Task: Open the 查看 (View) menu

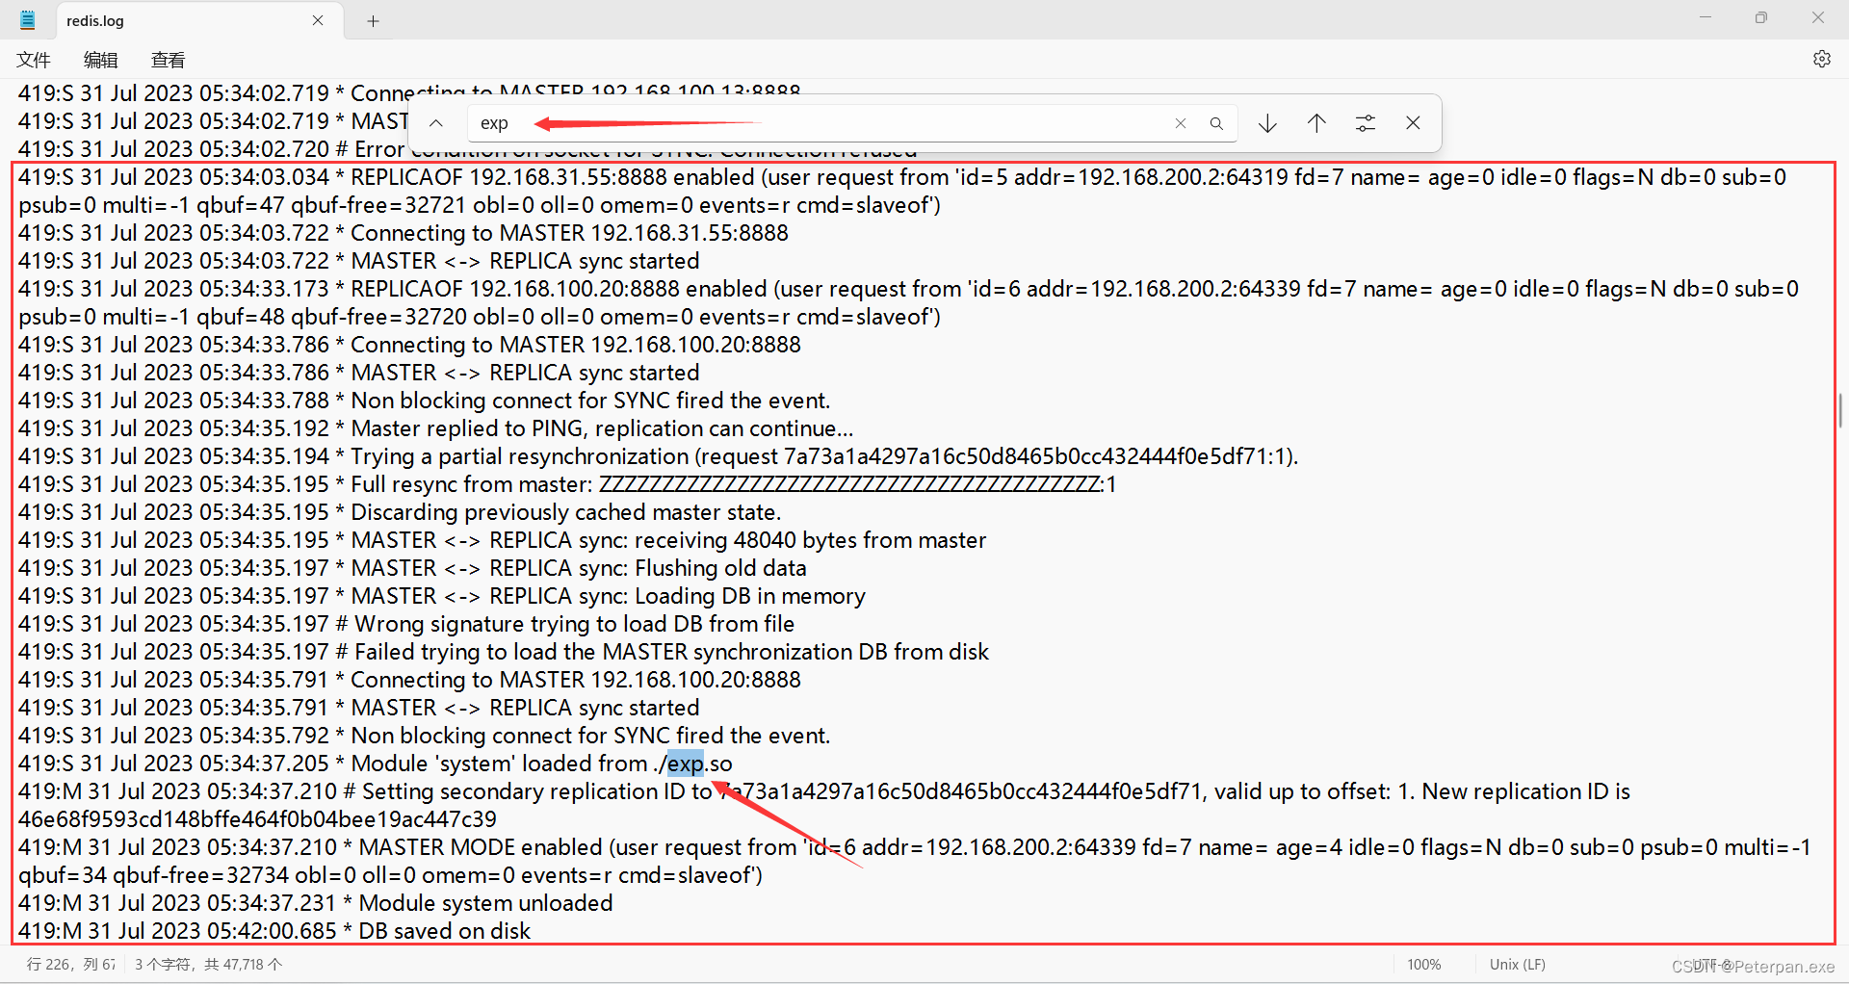Action: [169, 60]
